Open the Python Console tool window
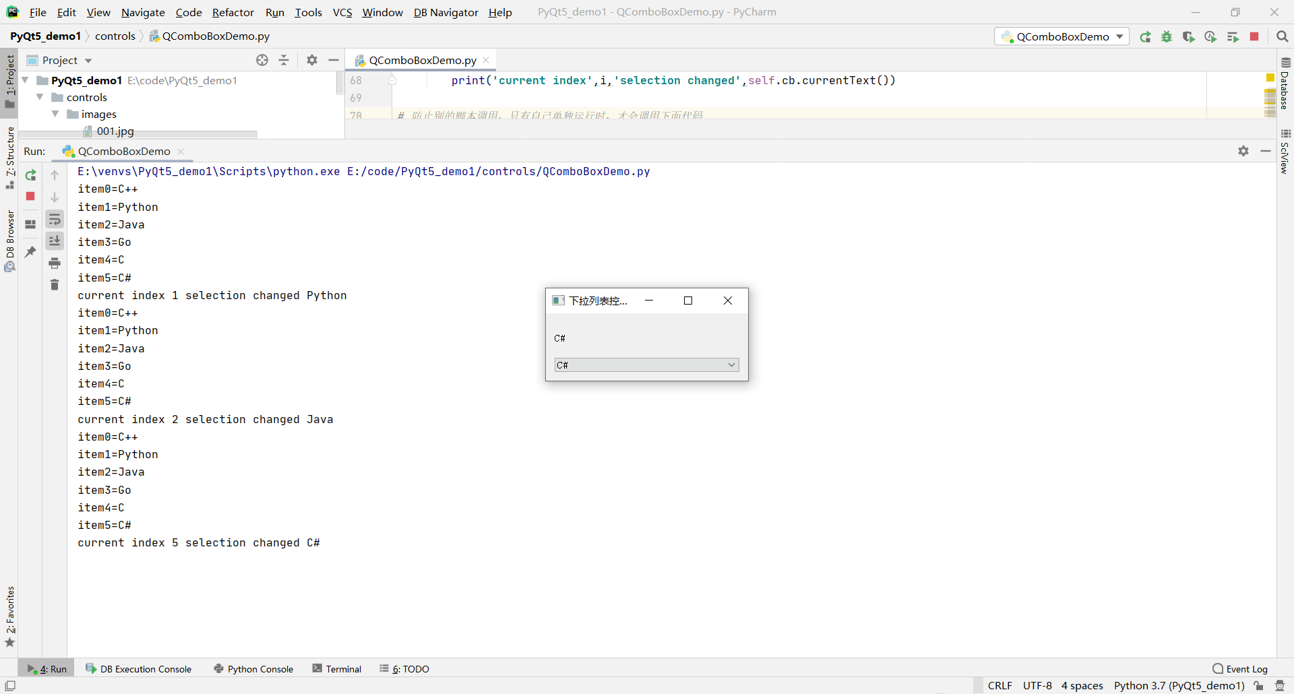 pyautogui.click(x=253, y=668)
